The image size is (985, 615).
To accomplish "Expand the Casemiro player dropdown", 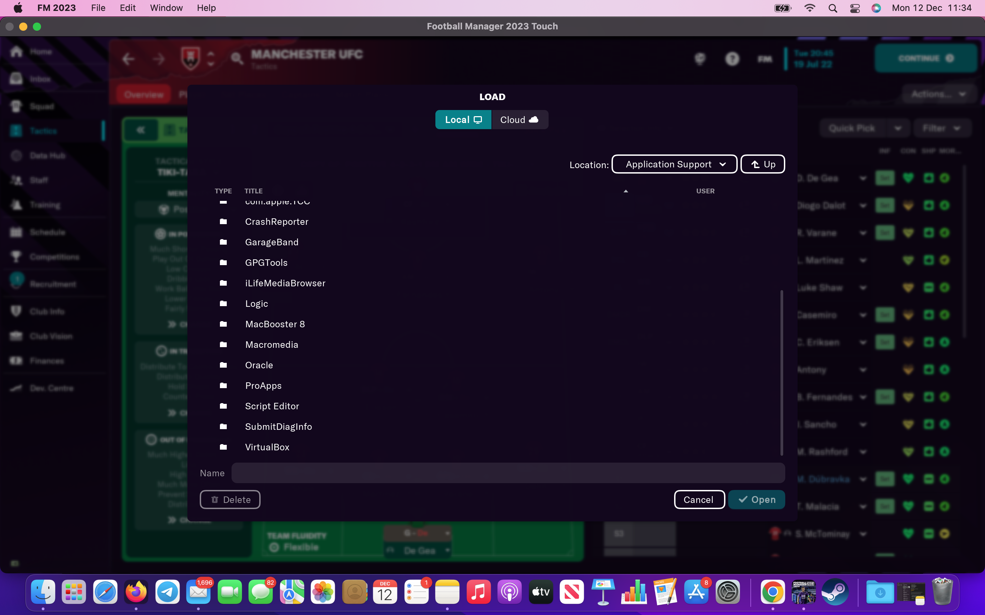I will click(863, 315).
